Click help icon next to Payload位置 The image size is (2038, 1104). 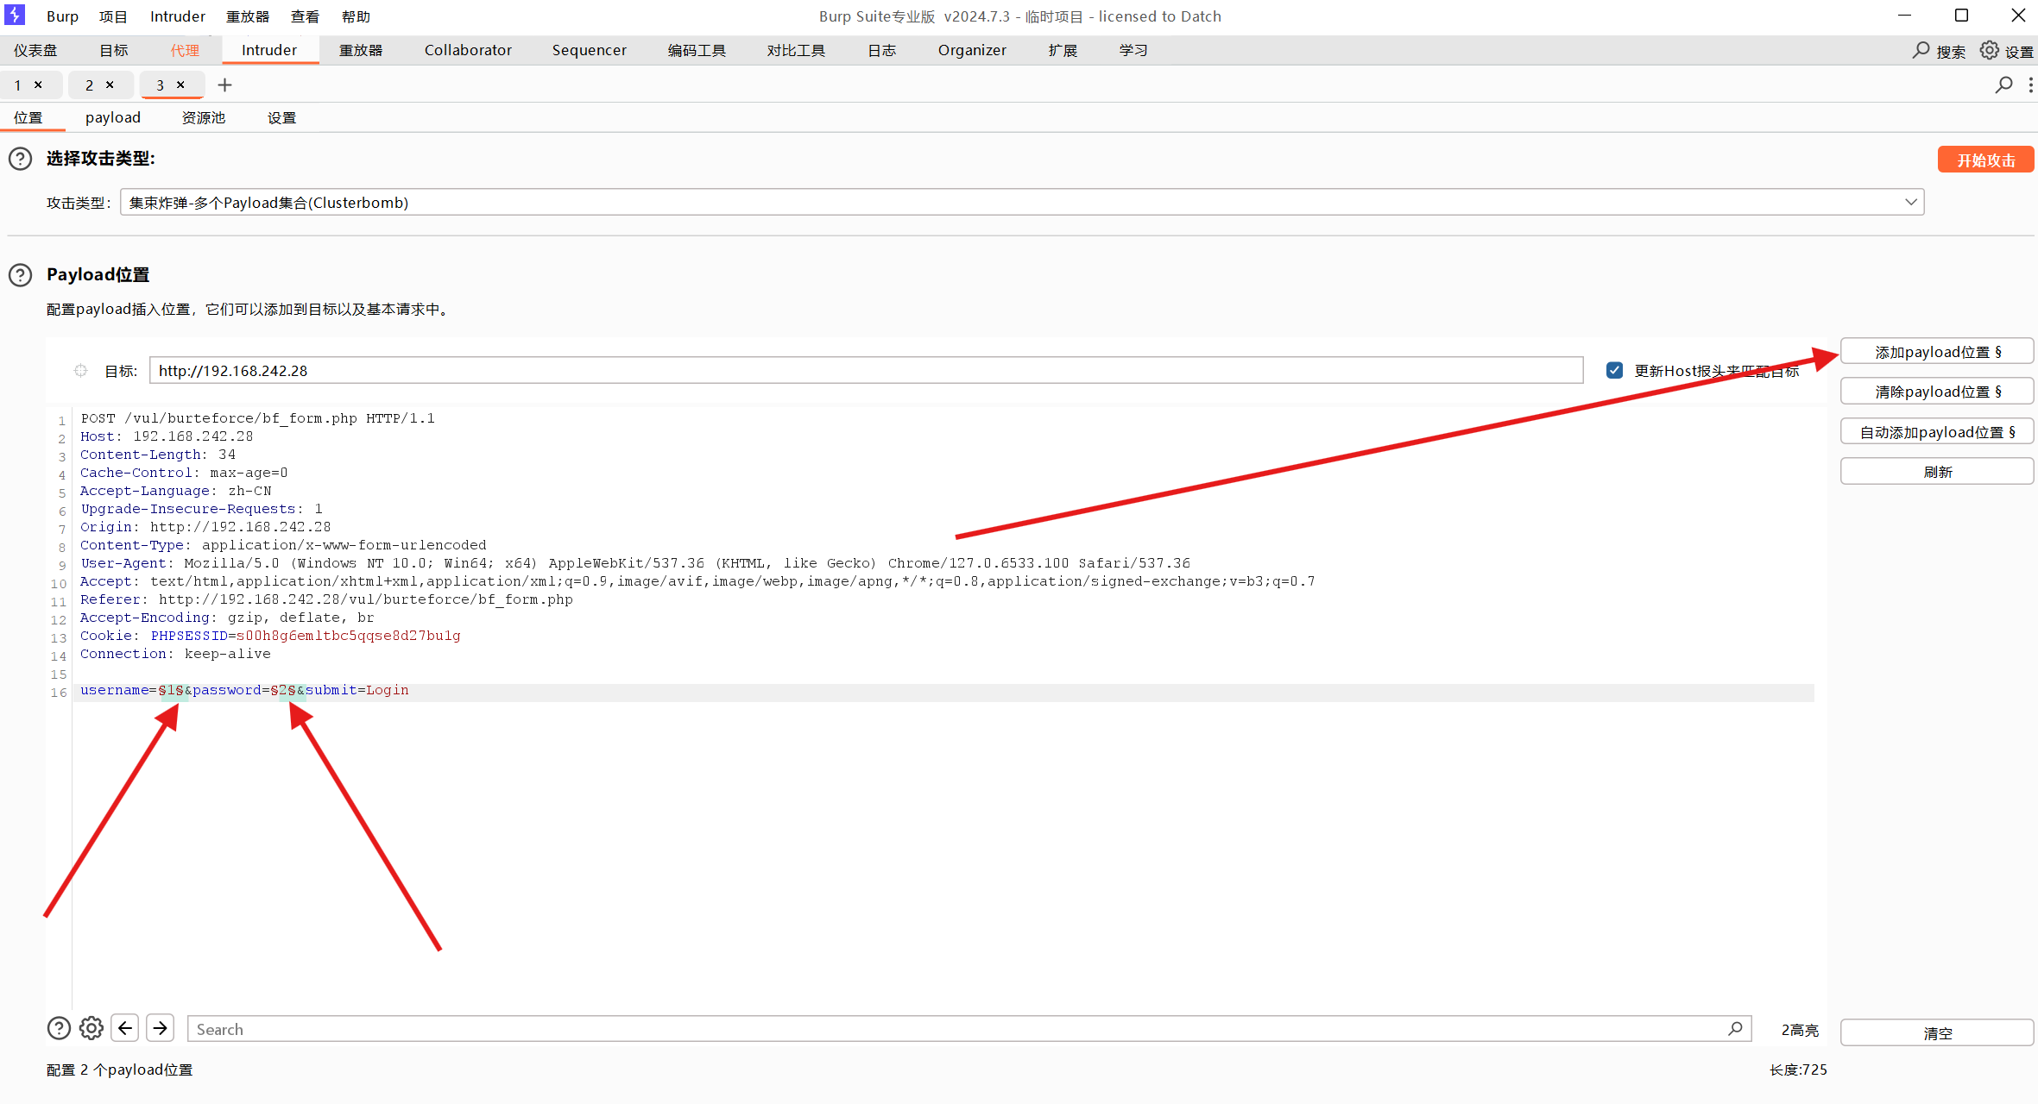click(x=20, y=275)
